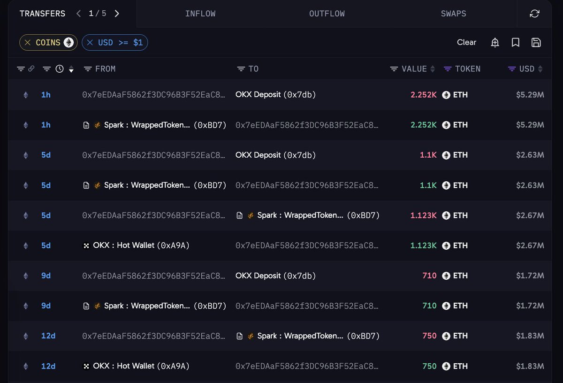Image resolution: width=563 pixels, height=383 pixels.
Task: Open the Spark : WrappedToken link in the 1h row
Action: point(165,125)
